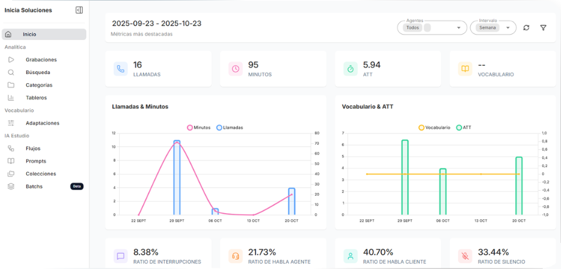
Task: Open the filter funnel icon
Action: click(543, 28)
